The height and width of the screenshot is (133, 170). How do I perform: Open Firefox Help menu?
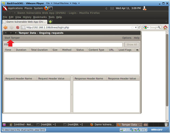[x=59, y=17]
